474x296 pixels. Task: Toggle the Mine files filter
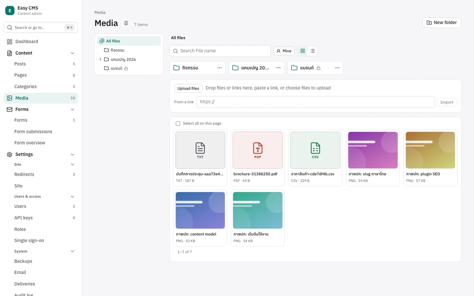pyautogui.click(x=284, y=51)
